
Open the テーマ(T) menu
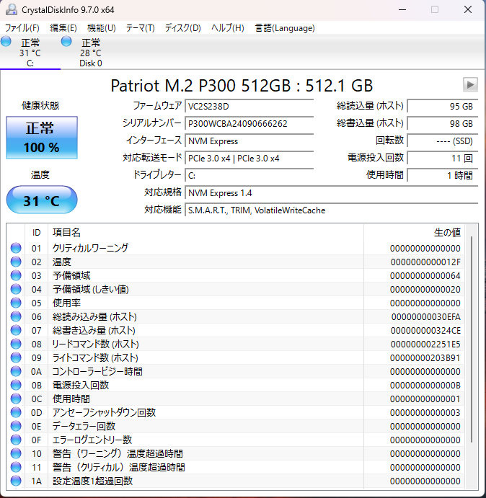[x=140, y=28]
